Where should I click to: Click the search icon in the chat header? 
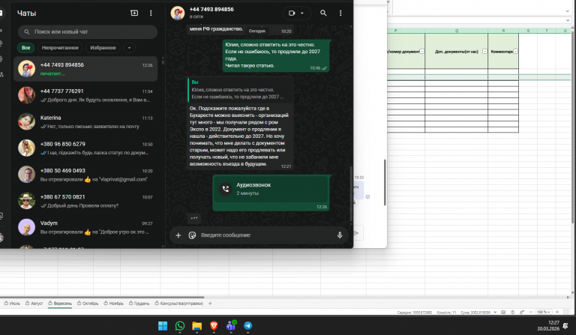[323, 13]
